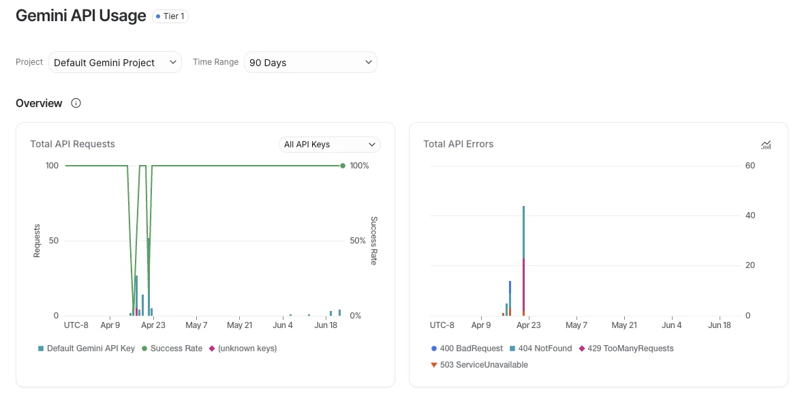Click the Tier 1 badge

click(x=170, y=16)
